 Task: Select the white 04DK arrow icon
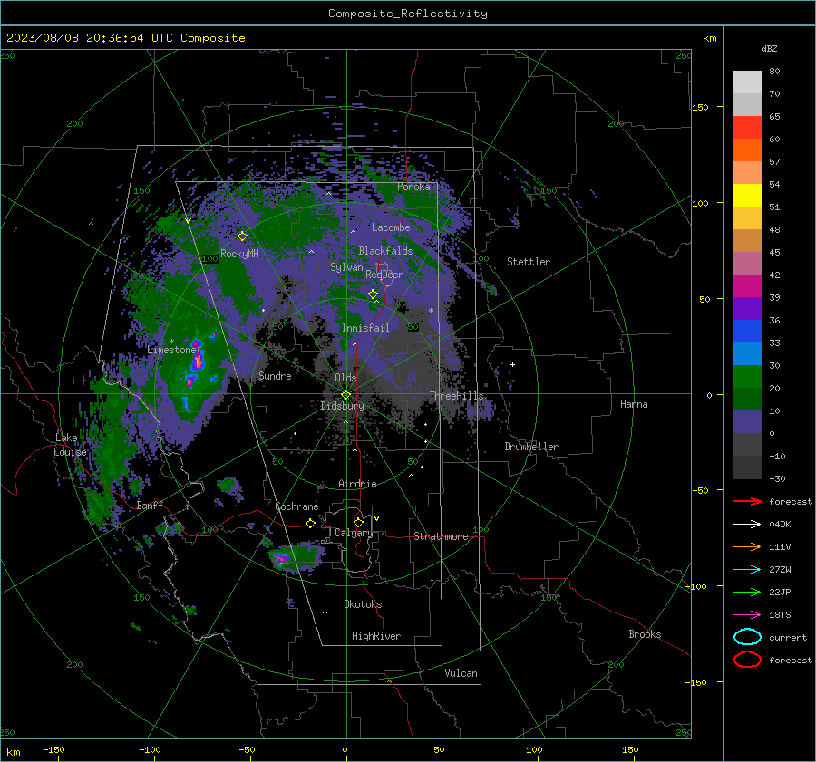747,525
